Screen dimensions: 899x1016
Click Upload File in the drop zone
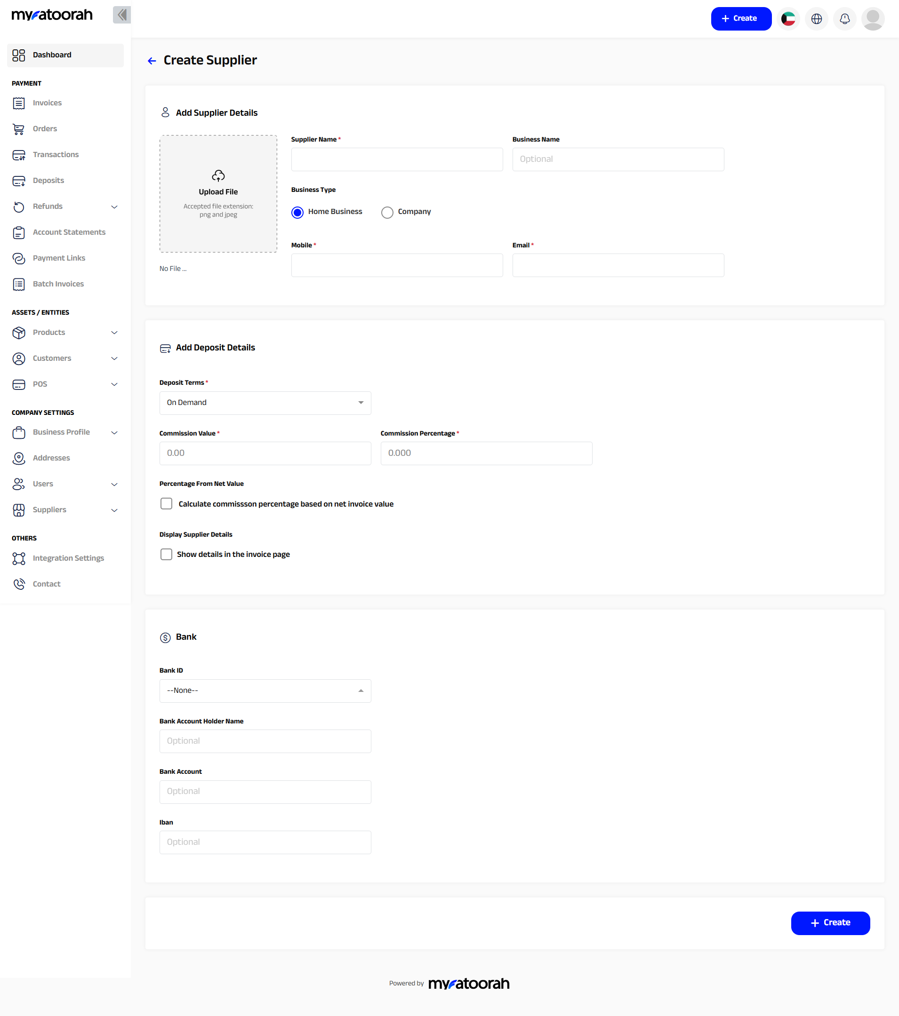218,192
